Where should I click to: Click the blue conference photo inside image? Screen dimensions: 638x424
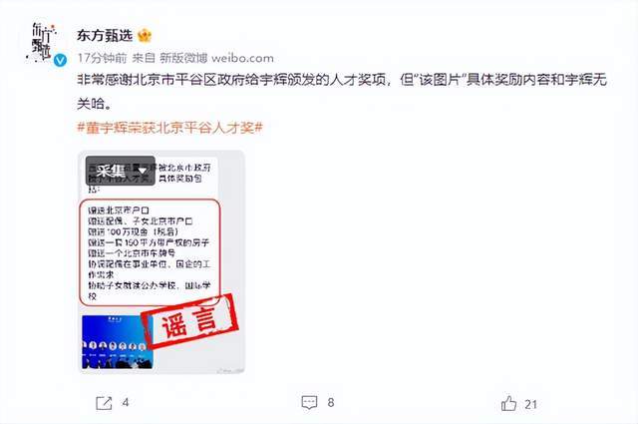[x=118, y=342]
